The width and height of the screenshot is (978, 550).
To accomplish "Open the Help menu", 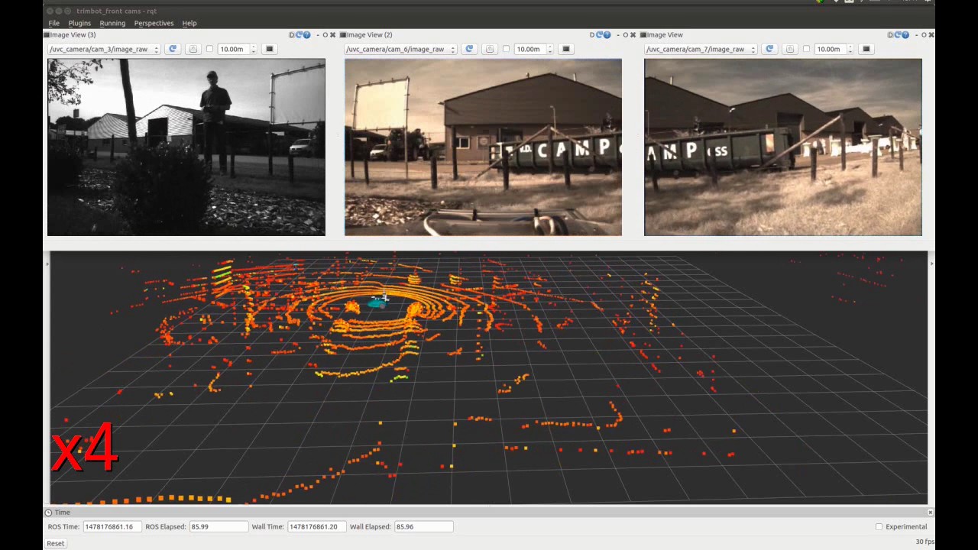I will pos(189,23).
